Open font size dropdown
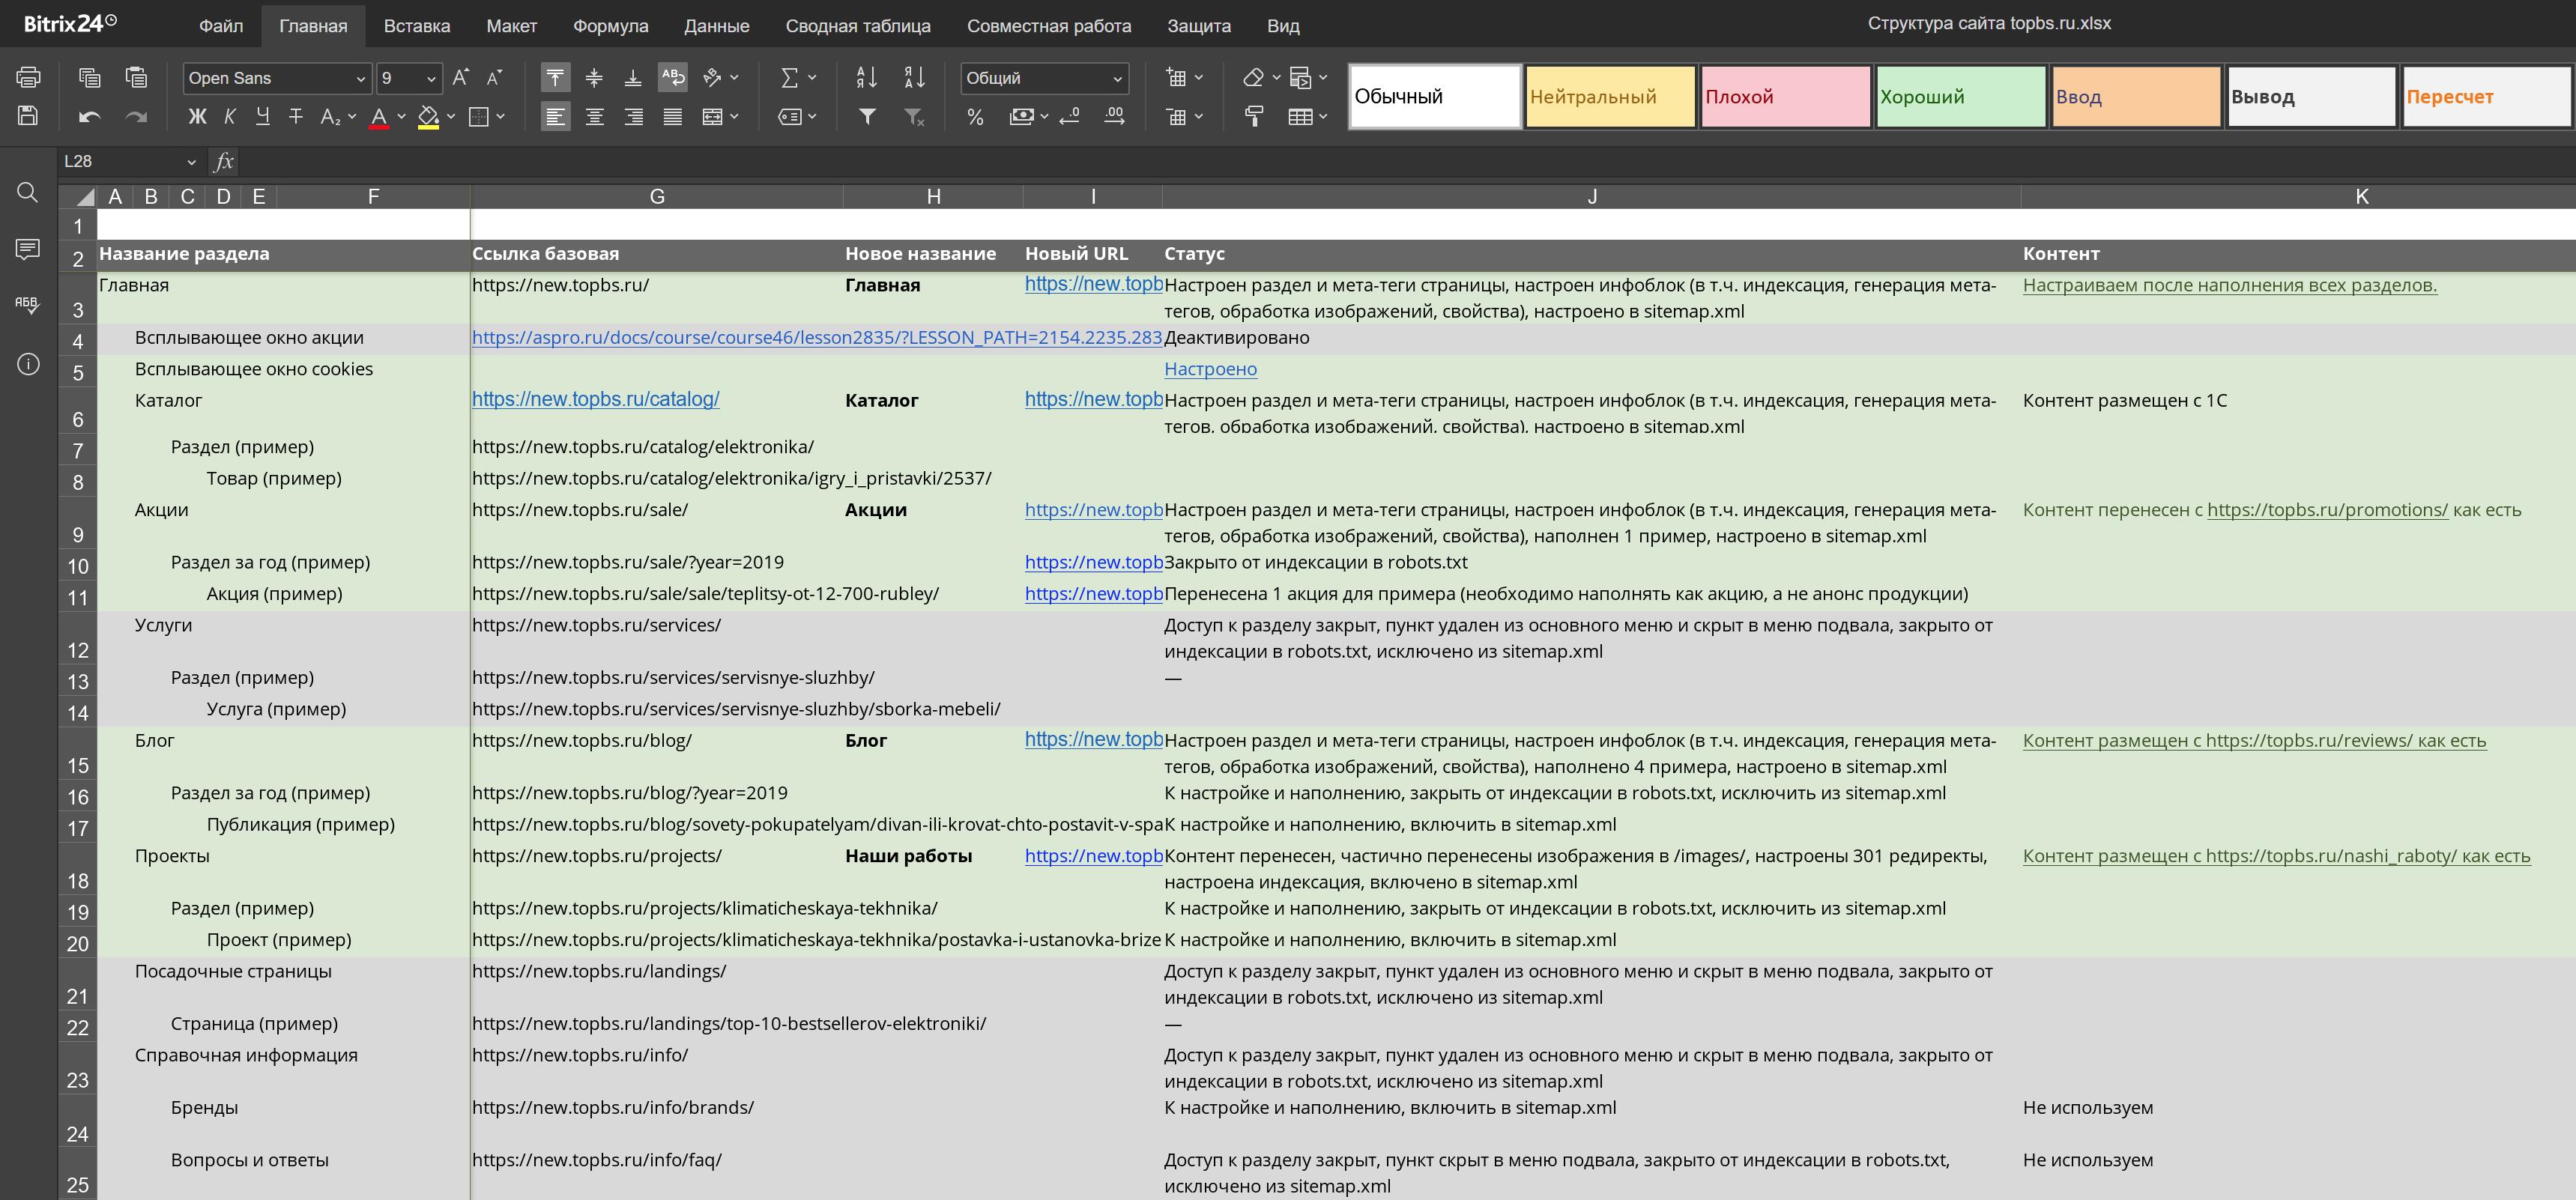Image resolution: width=2576 pixels, height=1200 pixels. [x=431, y=78]
